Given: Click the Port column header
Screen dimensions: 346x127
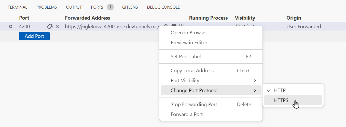Looking at the screenshot, I should tap(24, 18).
